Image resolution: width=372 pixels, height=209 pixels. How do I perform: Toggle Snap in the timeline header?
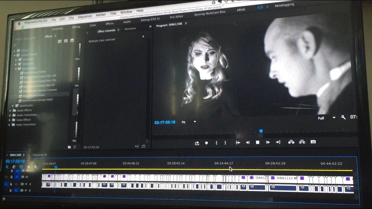14,167
